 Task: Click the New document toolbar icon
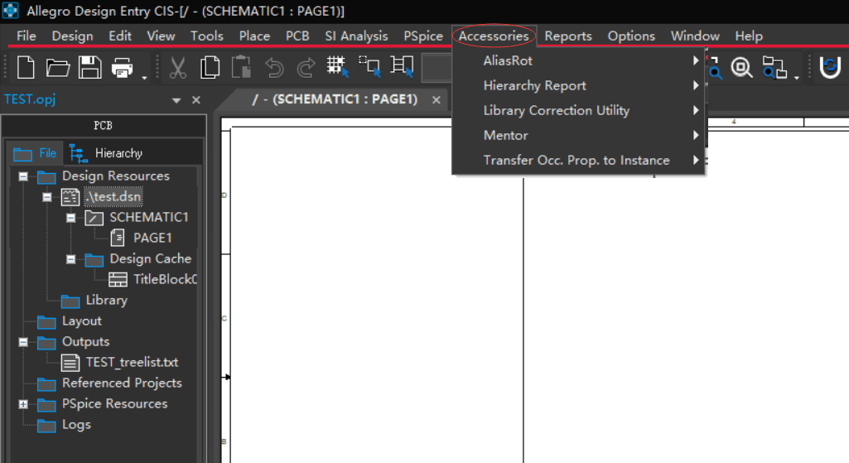[x=26, y=68]
